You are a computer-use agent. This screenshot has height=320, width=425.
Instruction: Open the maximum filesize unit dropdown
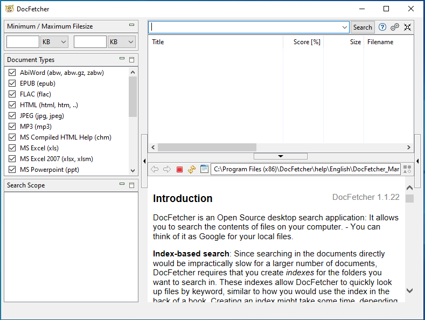(121, 42)
